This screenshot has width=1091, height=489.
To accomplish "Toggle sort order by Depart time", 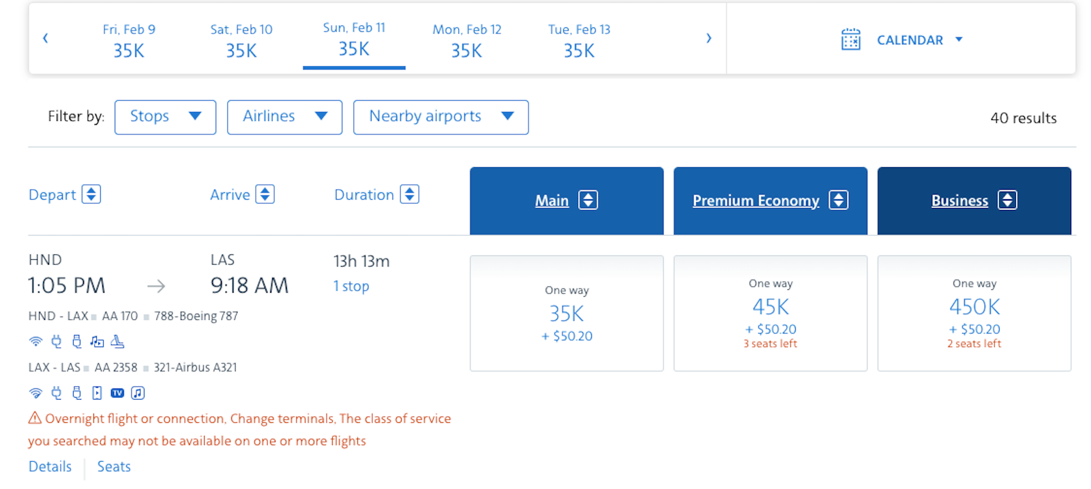I will click(91, 194).
